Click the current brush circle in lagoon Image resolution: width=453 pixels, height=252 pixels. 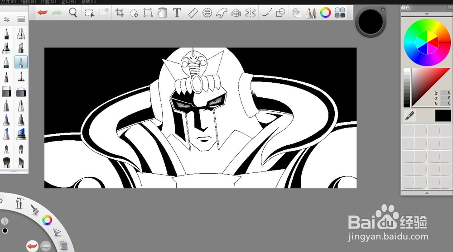coord(5,221)
